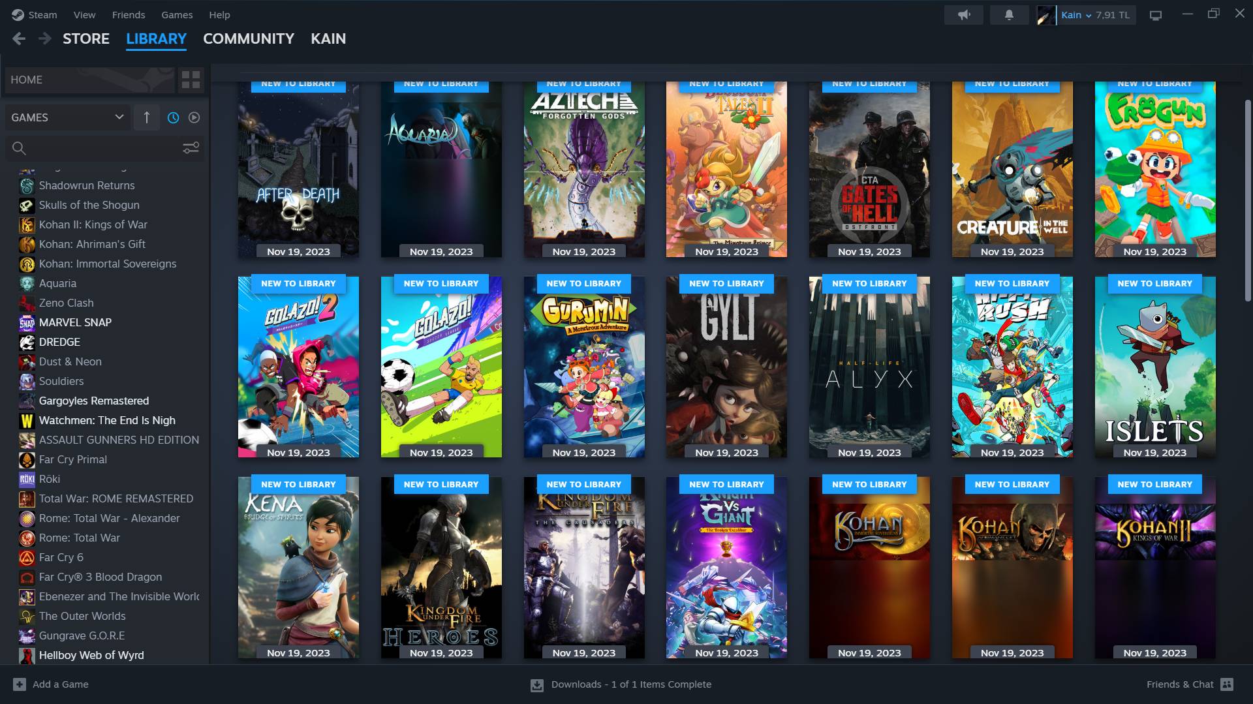Open Downloads status text

[x=631, y=684]
